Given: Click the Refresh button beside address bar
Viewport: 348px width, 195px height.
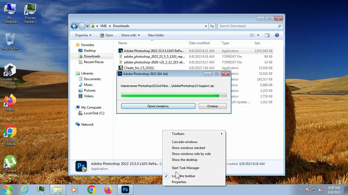Looking at the screenshot, I should (212, 26).
